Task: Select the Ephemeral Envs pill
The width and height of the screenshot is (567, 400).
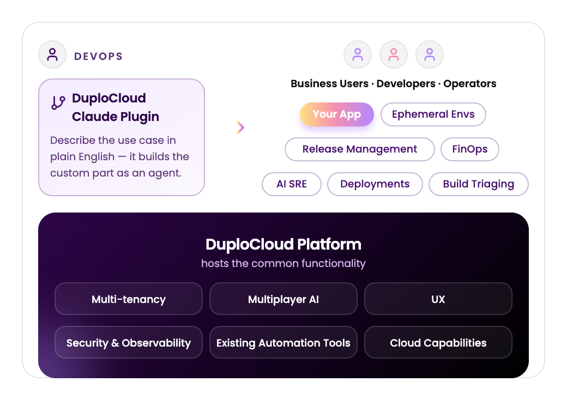Action: click(433, 114)
